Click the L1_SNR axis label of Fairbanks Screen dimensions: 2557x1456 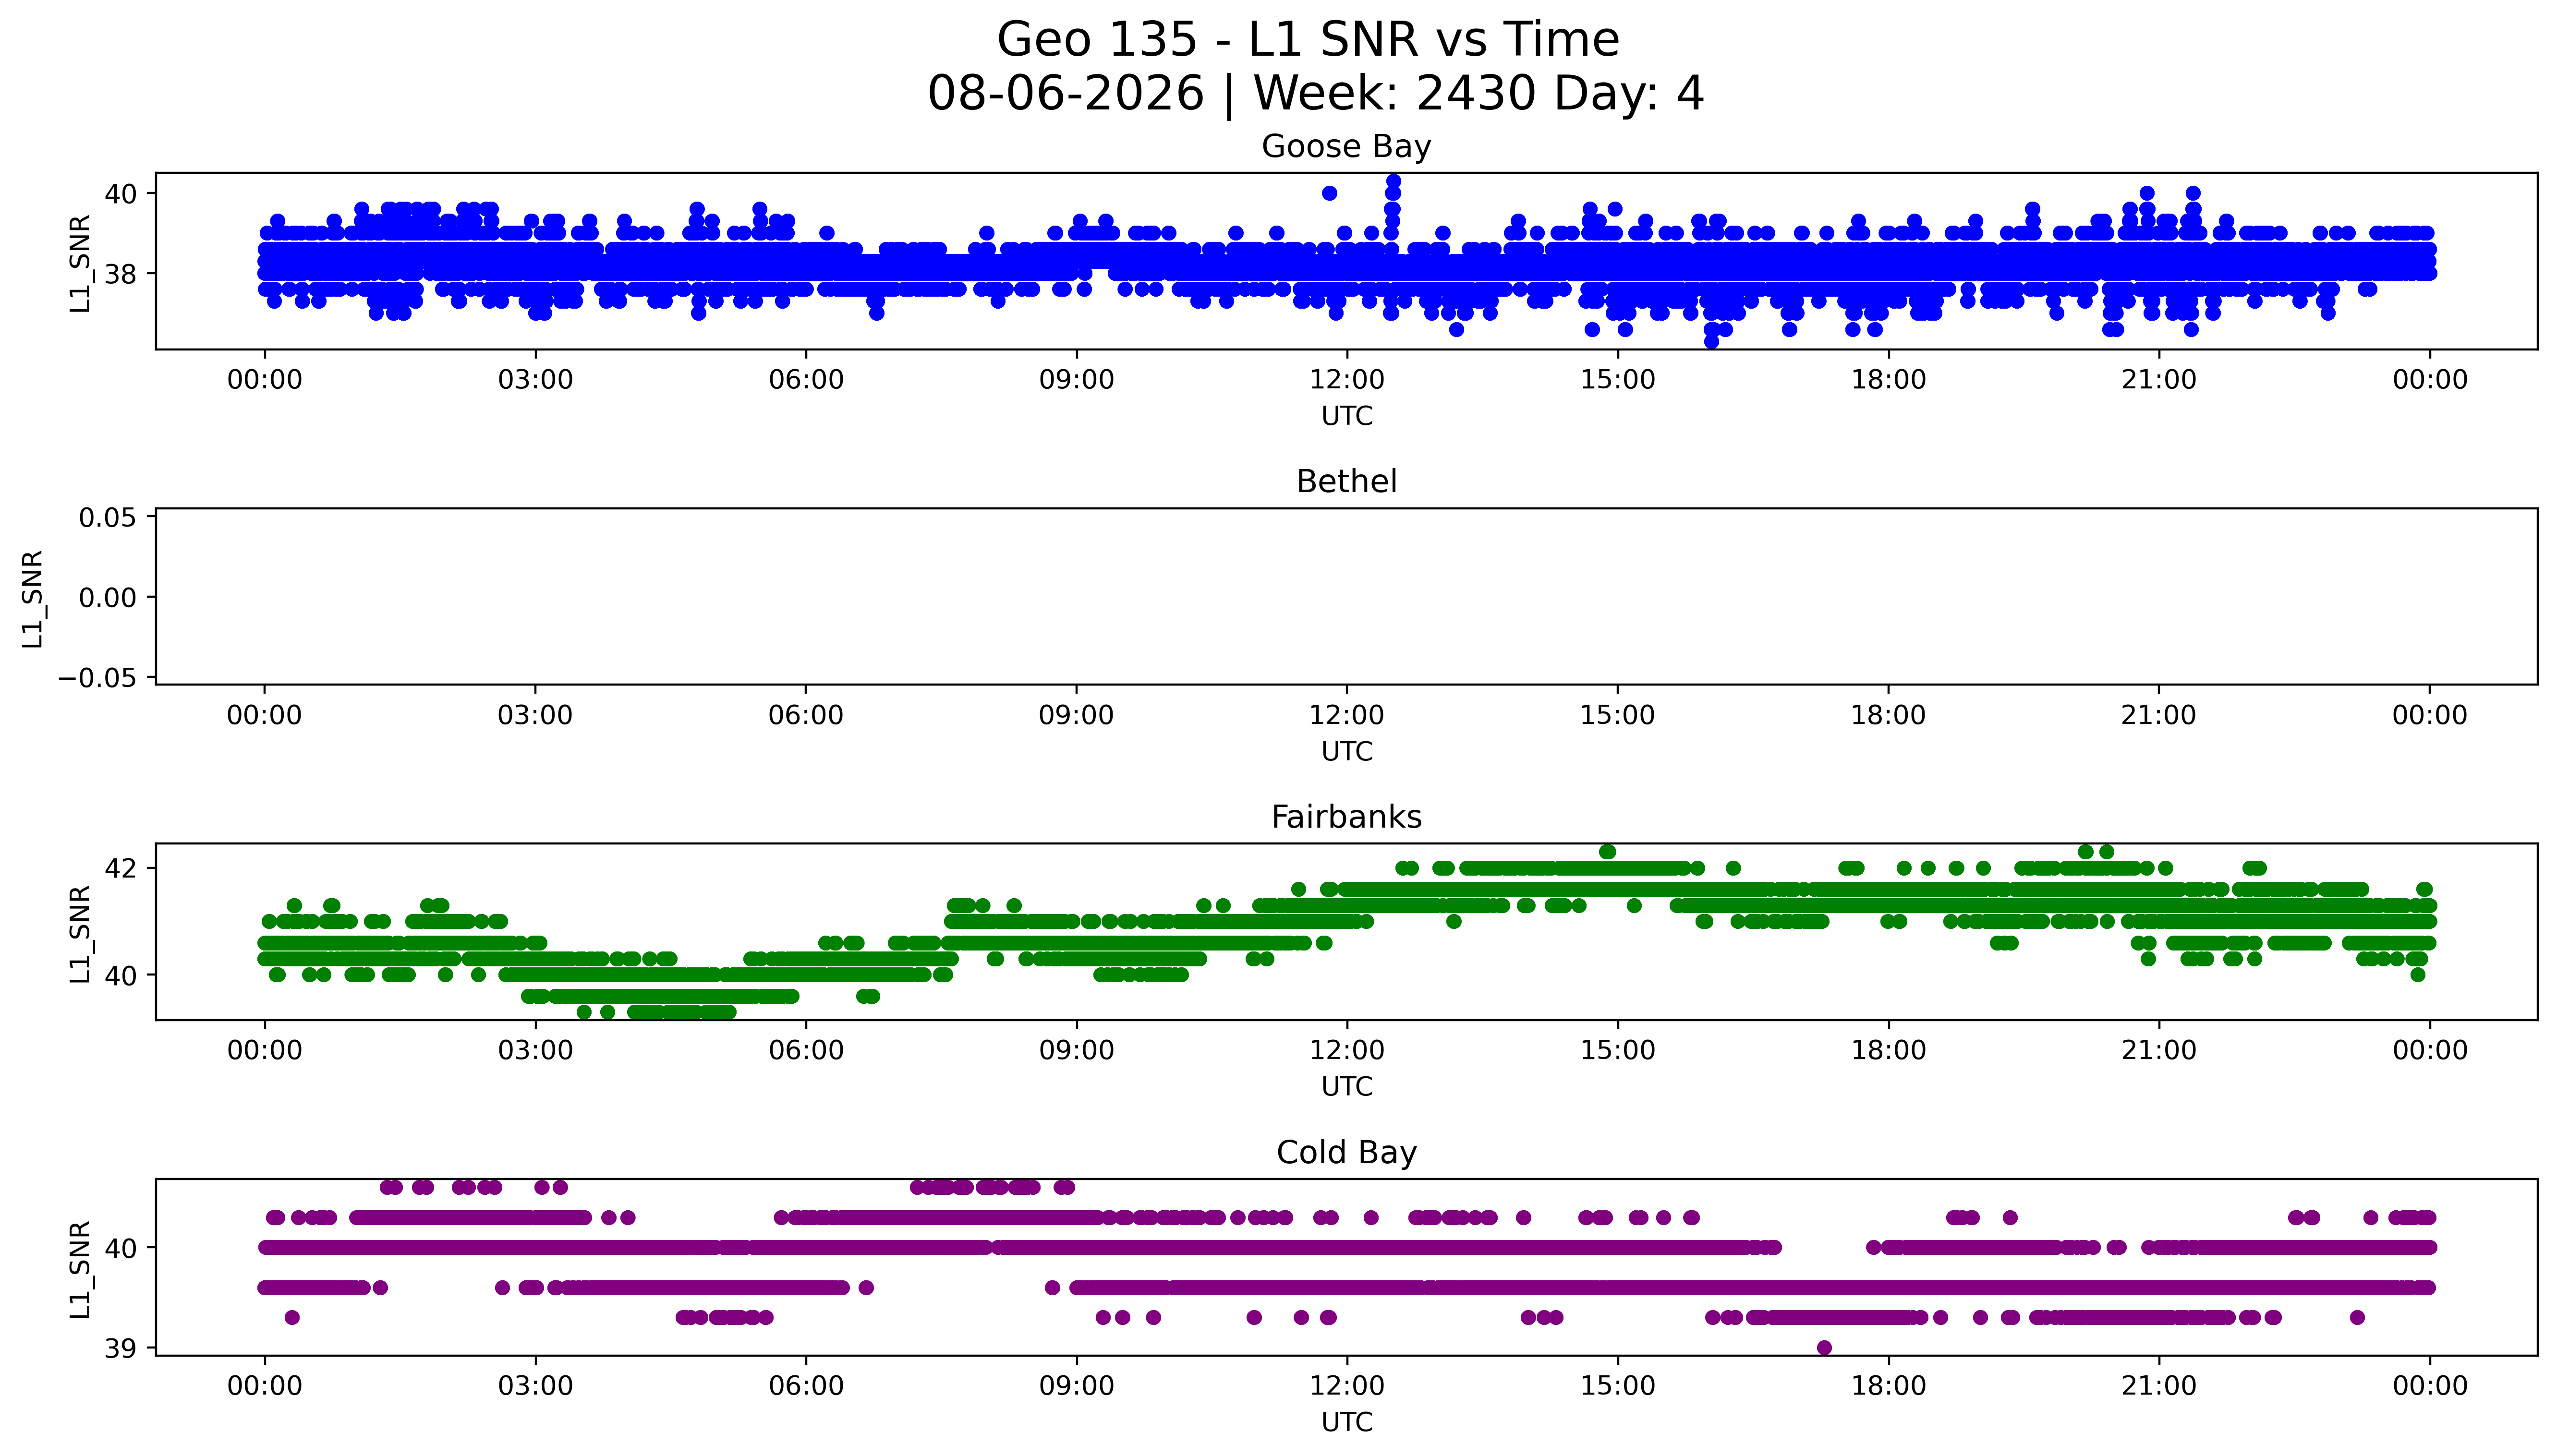80,933
